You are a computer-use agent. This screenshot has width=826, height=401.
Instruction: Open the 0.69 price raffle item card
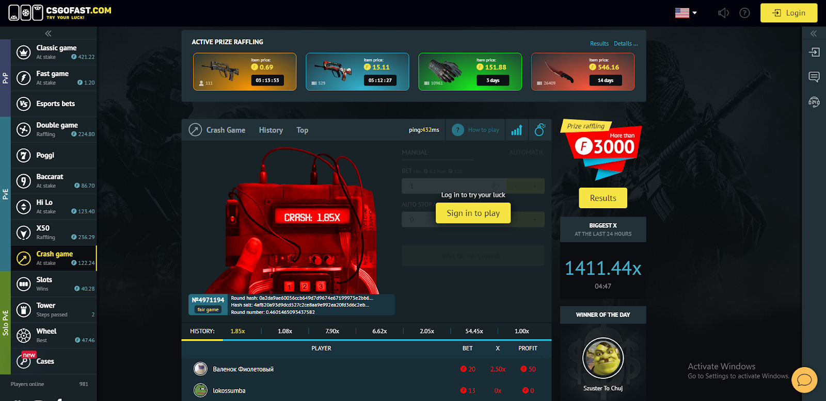point(245,72)
